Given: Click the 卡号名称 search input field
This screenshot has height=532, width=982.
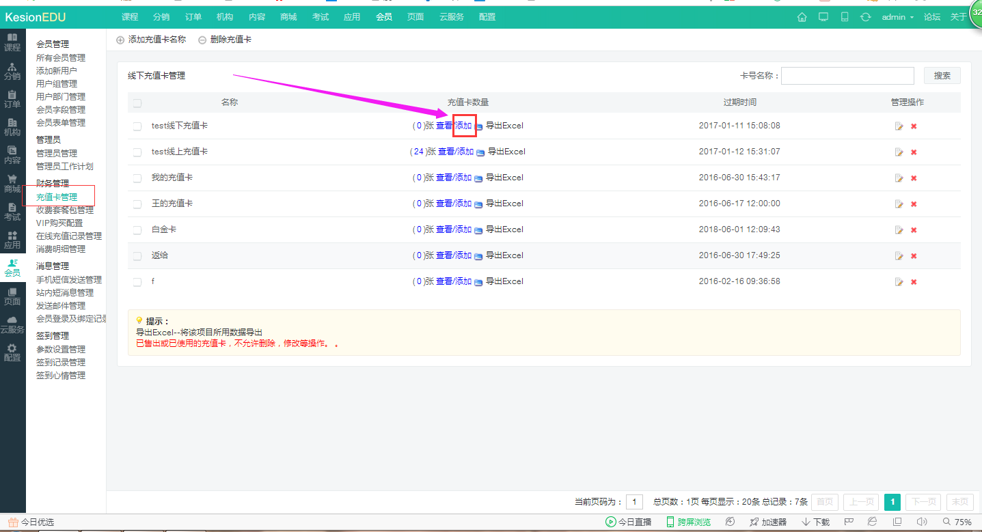Looking at the screenshot, I should click(x=847, y=76).
